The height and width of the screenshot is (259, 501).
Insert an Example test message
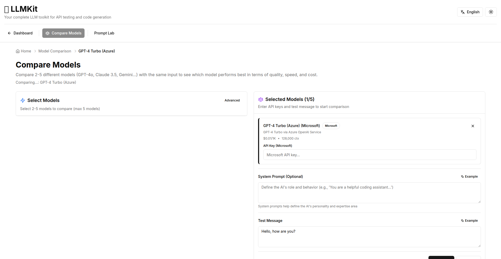coord(469,221)
